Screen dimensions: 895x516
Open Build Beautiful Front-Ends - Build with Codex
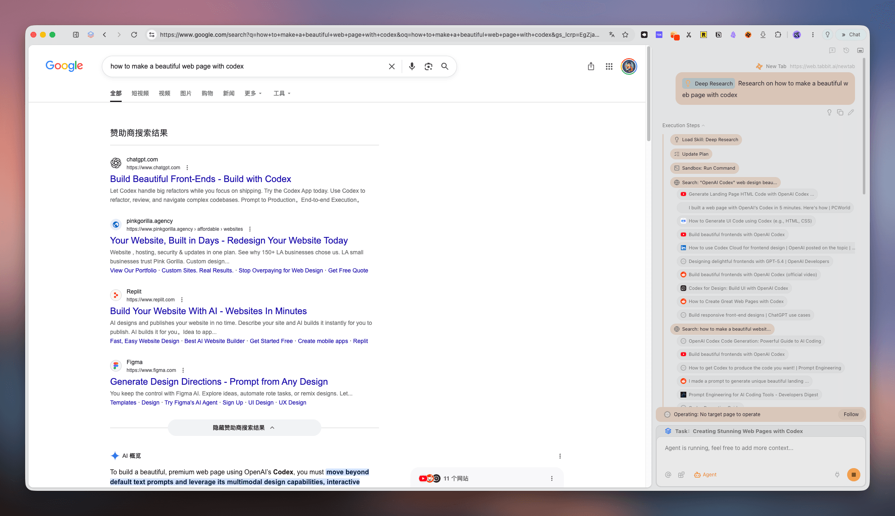click(x=200, y=179)
